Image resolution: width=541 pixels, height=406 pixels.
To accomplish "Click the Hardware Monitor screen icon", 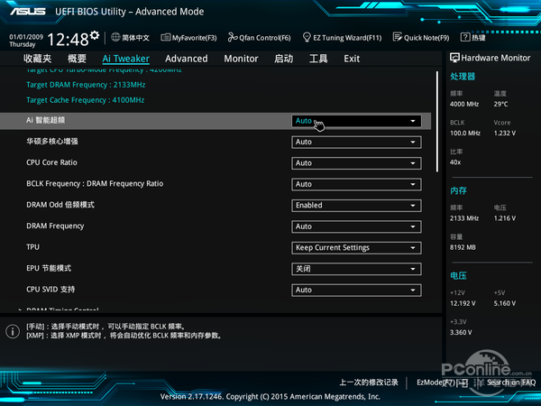I will pyautogui.click(x=454, y=58).
